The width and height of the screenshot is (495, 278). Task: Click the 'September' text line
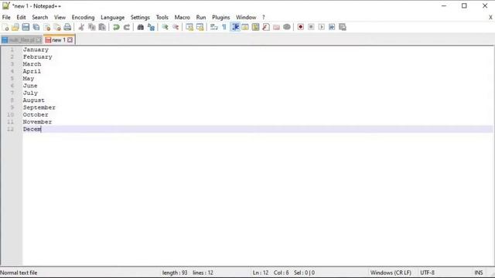click(x=39, y=107)
